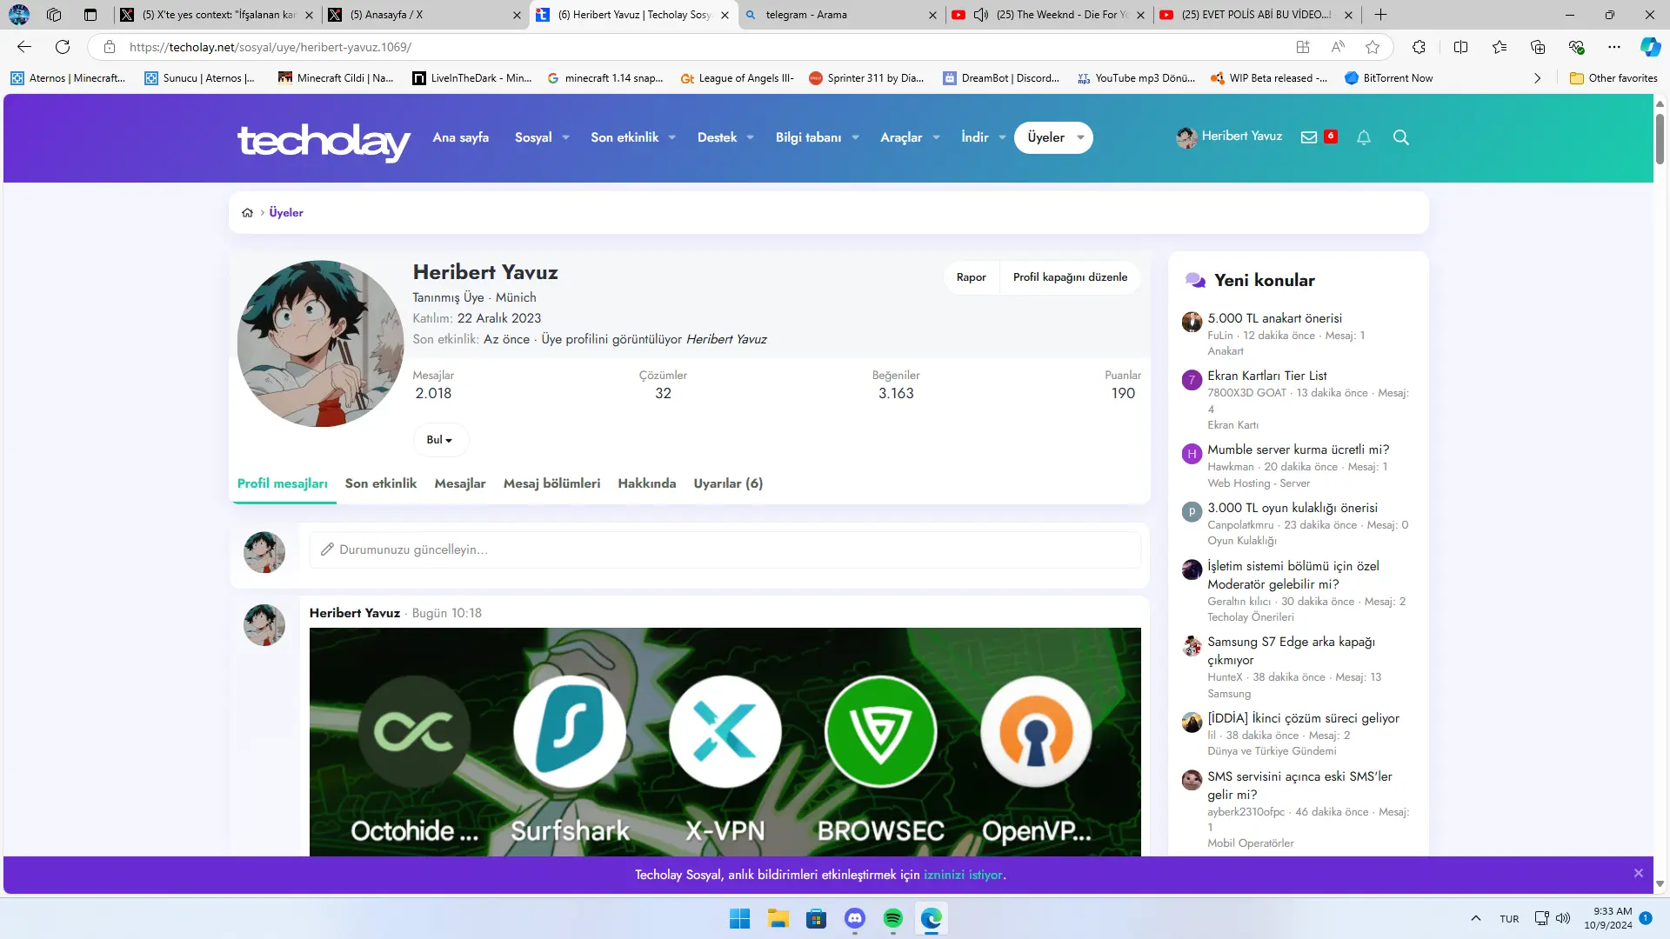Screen dimensions: 1670x939
Task: Click Profil kapağını düzenle button
Action: pyautogui.click(x=1070, y=277)
